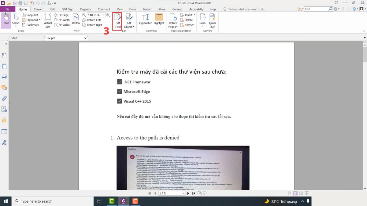Click the Find search field
This screenshot has width=367, height=206.
click(x=316, y=9)
